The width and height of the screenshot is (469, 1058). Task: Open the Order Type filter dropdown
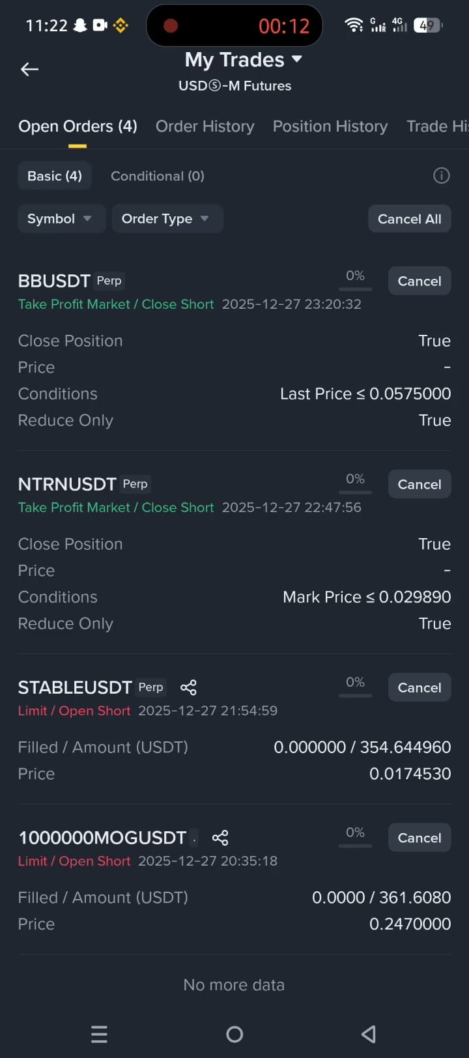tap(167, 219)
